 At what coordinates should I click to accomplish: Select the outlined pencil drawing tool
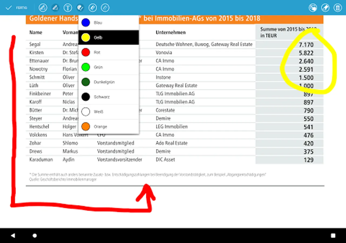pyautogui.click(x=43, y=8)
